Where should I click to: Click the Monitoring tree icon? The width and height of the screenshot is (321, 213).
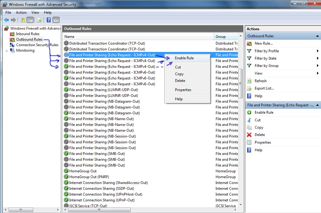pyautogui.click(x=12, y=50)
